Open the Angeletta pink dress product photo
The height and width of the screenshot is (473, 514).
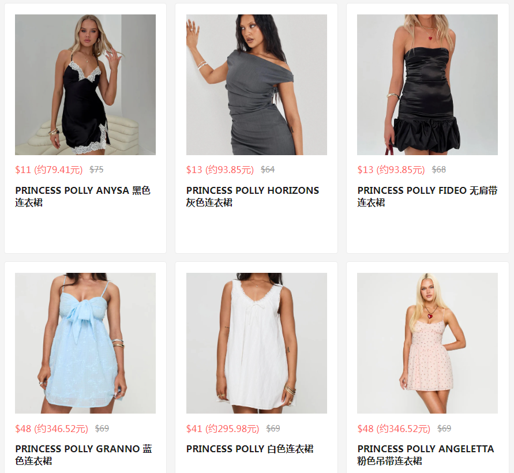(x=427, y=343)
